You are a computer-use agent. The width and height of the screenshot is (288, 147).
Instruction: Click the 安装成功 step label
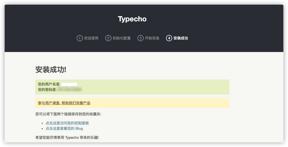(x=181, y=38)
